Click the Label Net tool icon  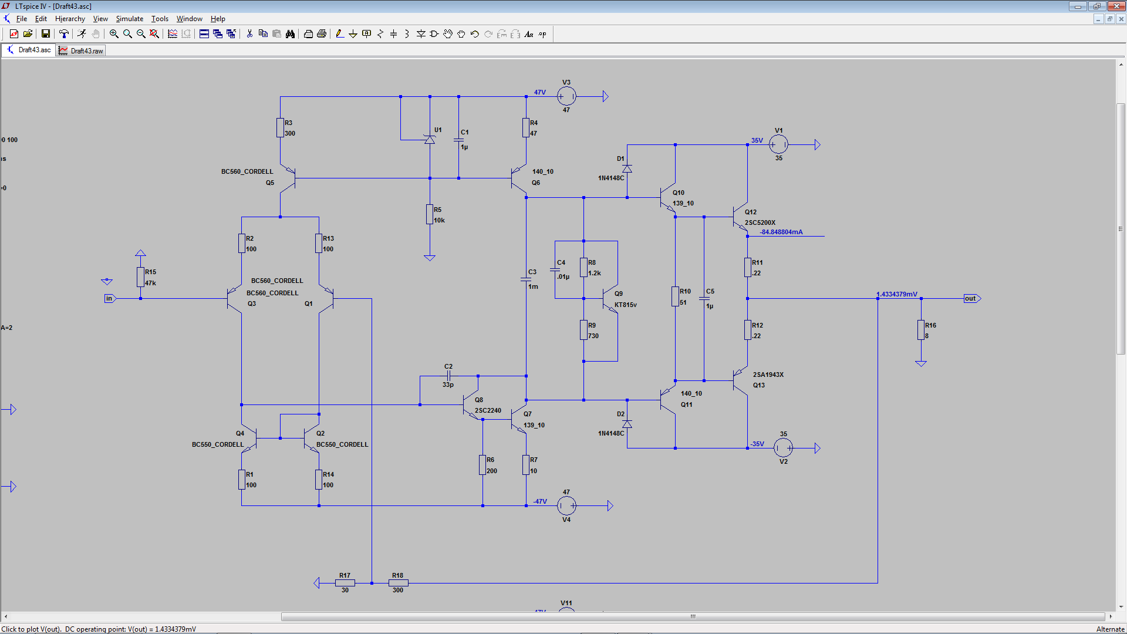click(x=367, y=34)
